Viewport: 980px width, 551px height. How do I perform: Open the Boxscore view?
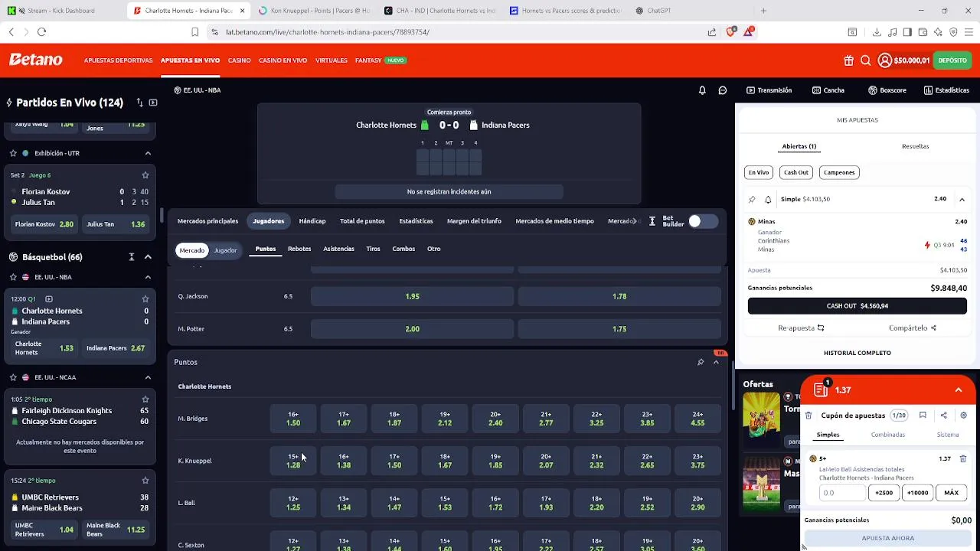tap(887, 90)
